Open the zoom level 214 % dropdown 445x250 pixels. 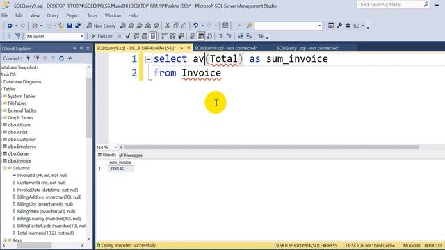(x=115, y=147)
